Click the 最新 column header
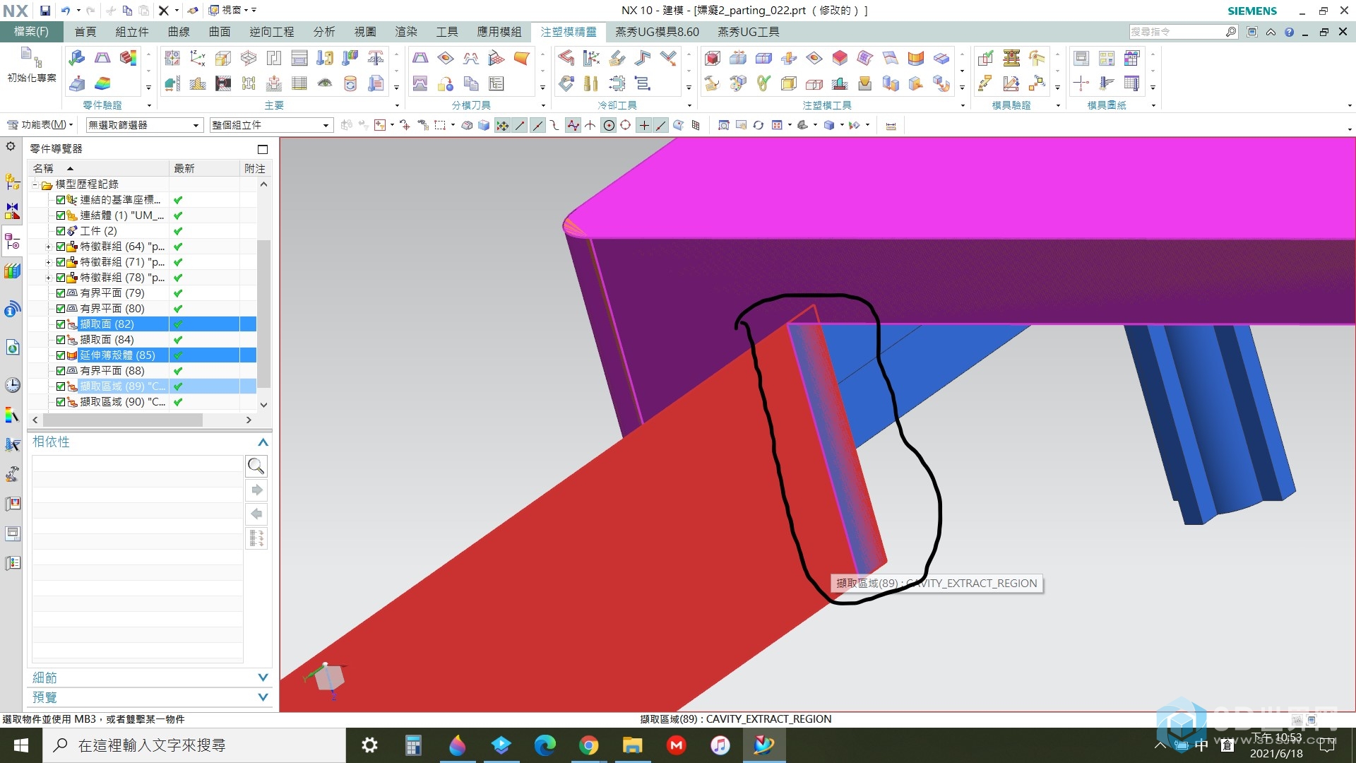This screenshot has width=1356, height=763. (205, 168)
